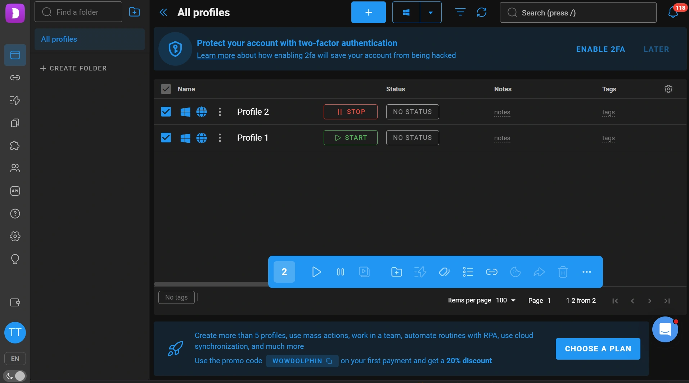Image resolution: width=689 pixels, height=383 pixels.
Task: Uncheck the Profile 1 checkbox
Action: 166,138
